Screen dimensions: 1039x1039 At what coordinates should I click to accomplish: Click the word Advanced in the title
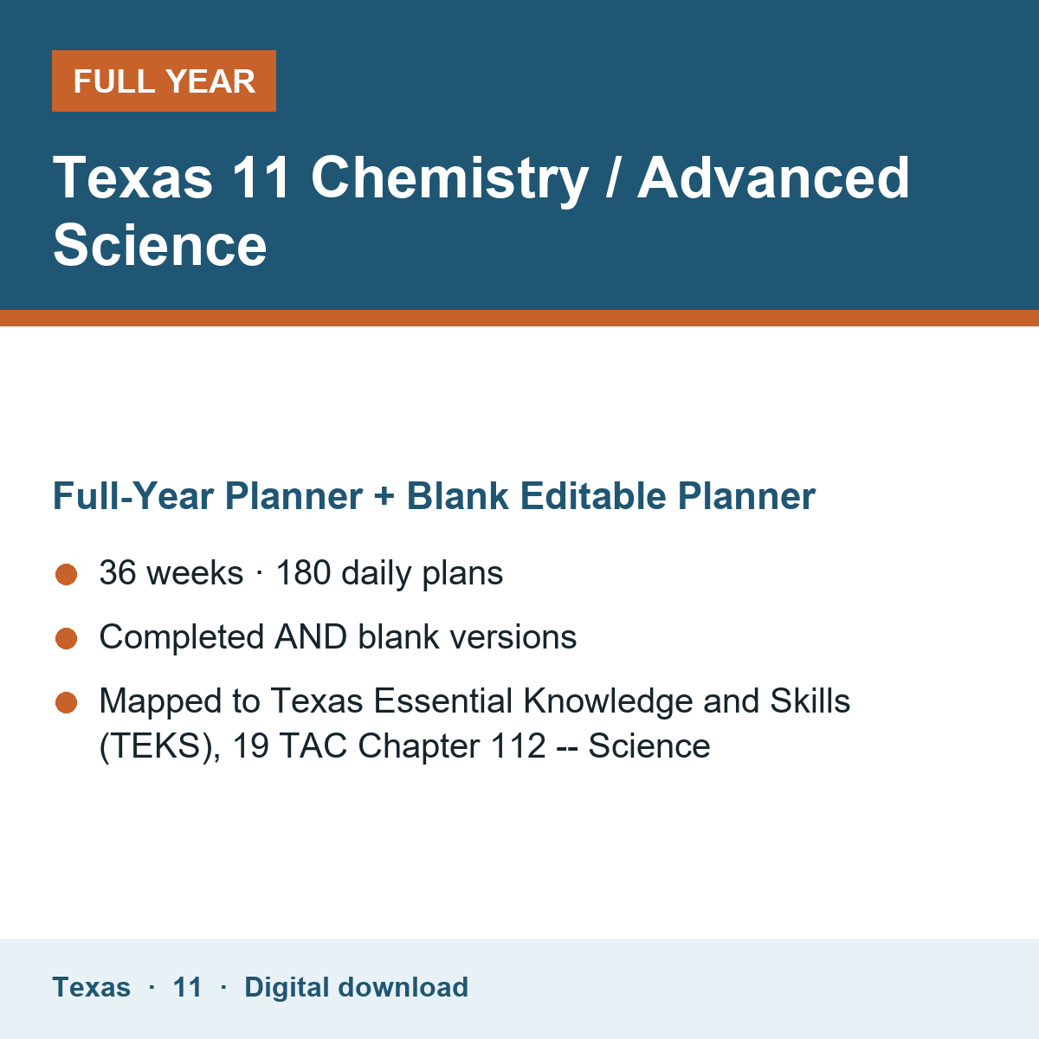click(x=774, y=177)
